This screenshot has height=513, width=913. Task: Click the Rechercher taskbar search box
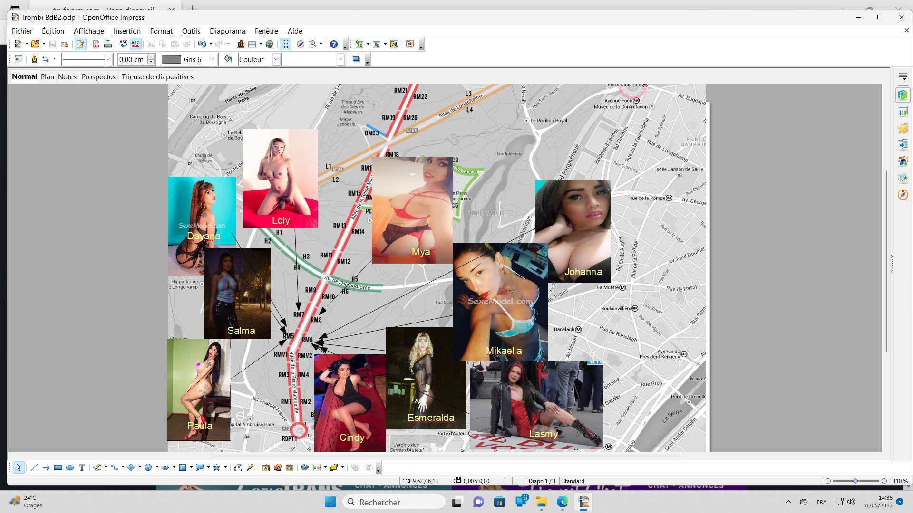(x=394, y=502)
